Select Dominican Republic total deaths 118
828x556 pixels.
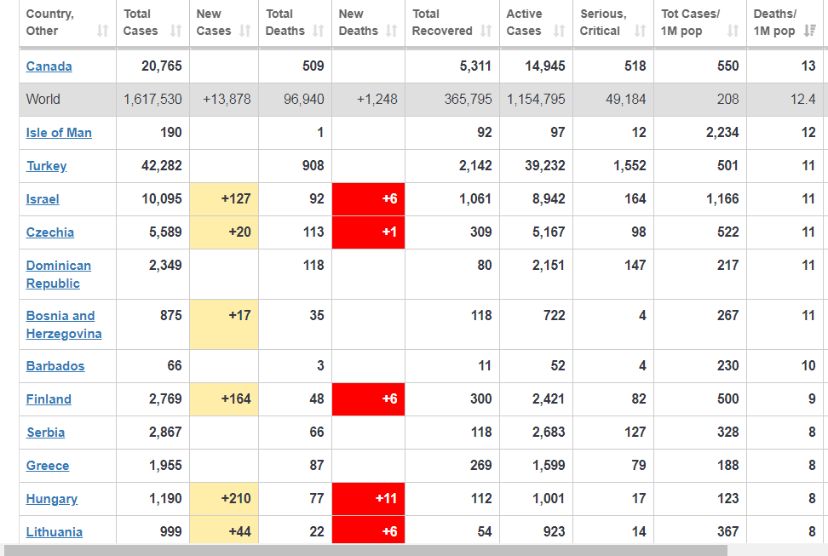313,266
